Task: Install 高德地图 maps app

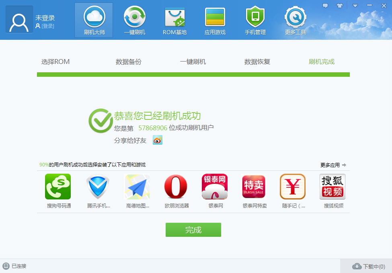Action: pyautogui.click(x=136, y=187)
